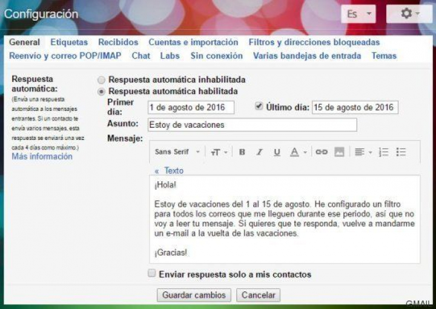The width and height of the screenshot is (436, 309).
Task: Switch to the Etiquetas tab
Action: (69, 42)
